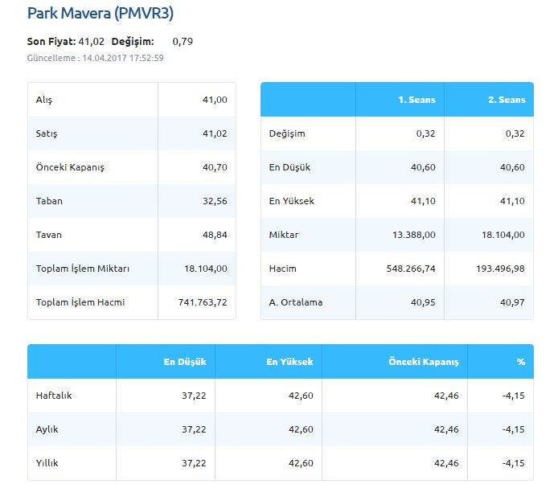Select the Yıllık En Düşük value 37,22
Viewport: 558px width, 484px height.
coord(194,463)
